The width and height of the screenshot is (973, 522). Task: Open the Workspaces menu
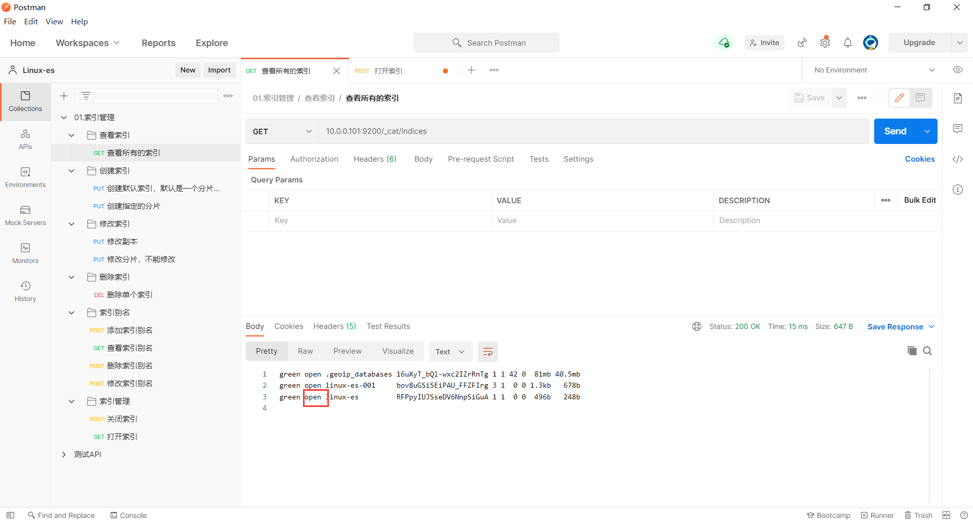pos(88,43)
